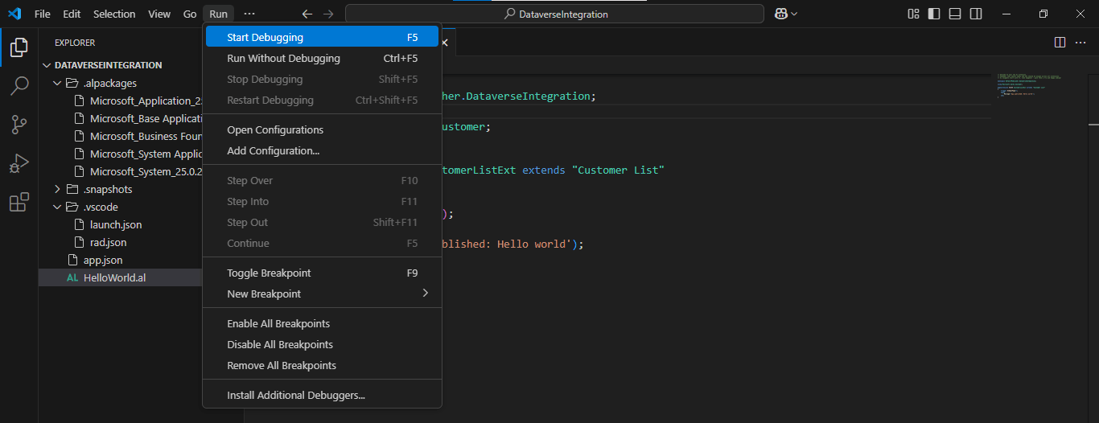Click the Split Editor Right icon
Screen dimensions: 1099x423
coord(1060,42)
